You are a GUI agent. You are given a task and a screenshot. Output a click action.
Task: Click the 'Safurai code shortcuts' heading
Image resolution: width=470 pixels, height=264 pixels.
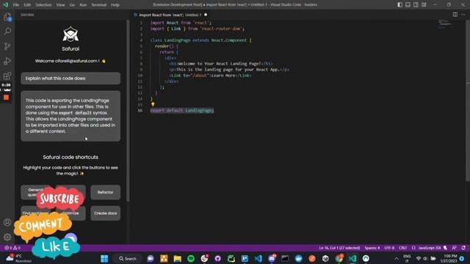70,157
